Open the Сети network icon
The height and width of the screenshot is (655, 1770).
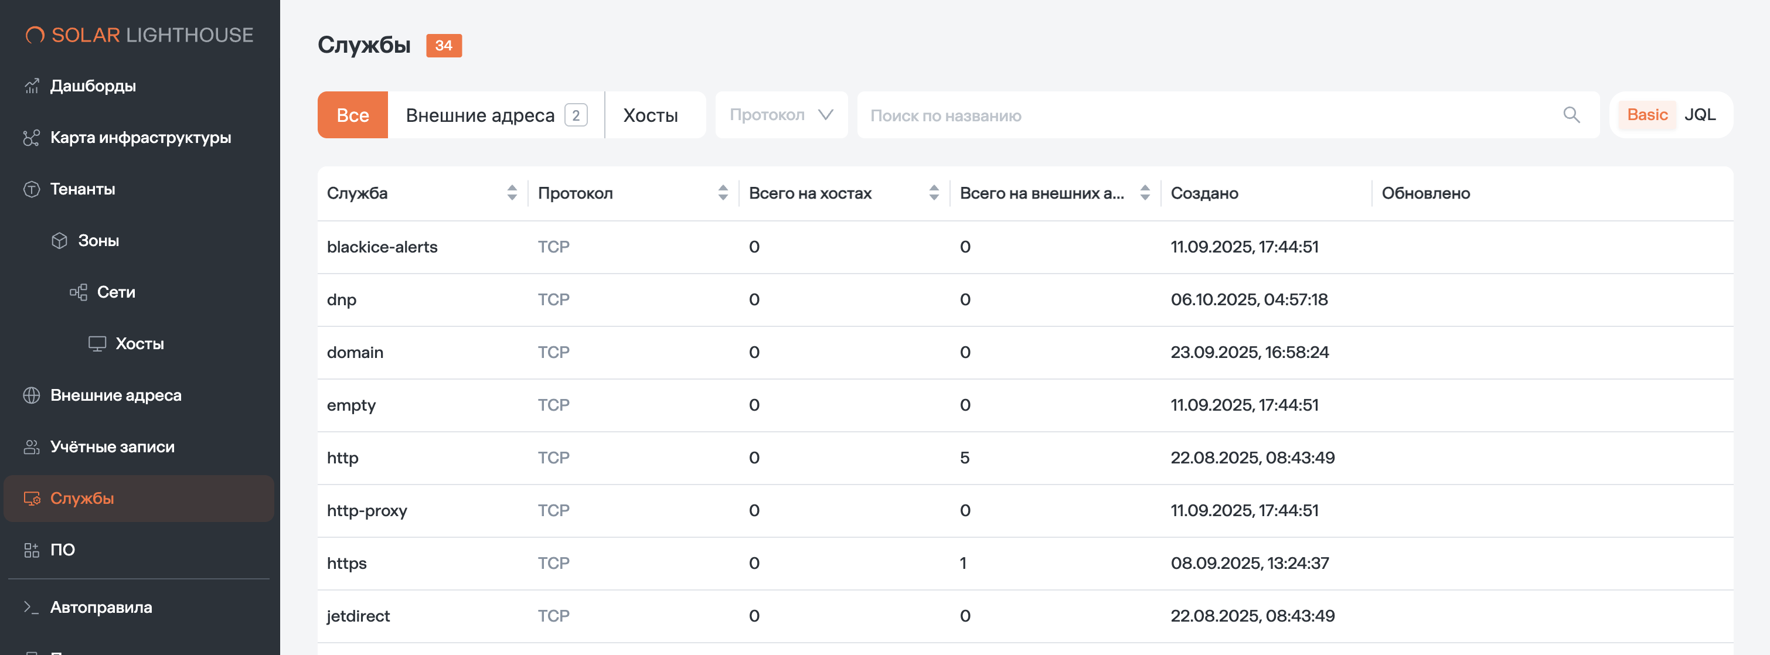(x=79, y=292)
